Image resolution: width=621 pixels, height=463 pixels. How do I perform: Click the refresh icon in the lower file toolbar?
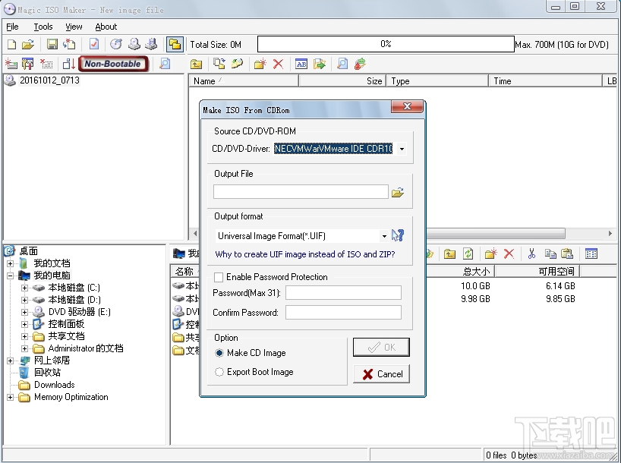(x=468, y=254)
